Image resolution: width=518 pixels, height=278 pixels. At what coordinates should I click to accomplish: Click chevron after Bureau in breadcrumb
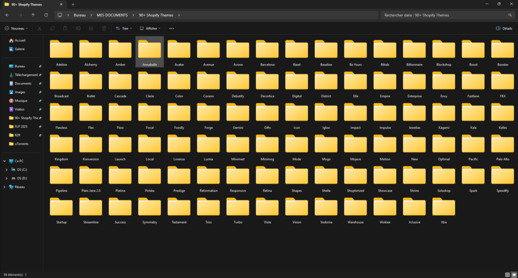pyautogui.click(x=91, y=15)
